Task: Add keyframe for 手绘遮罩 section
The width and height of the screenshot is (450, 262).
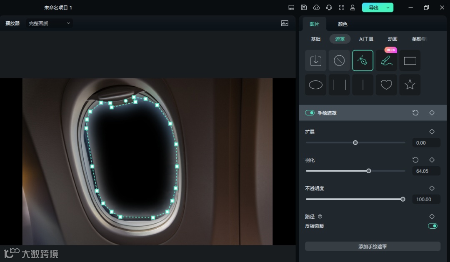Action: coord(432,113)
